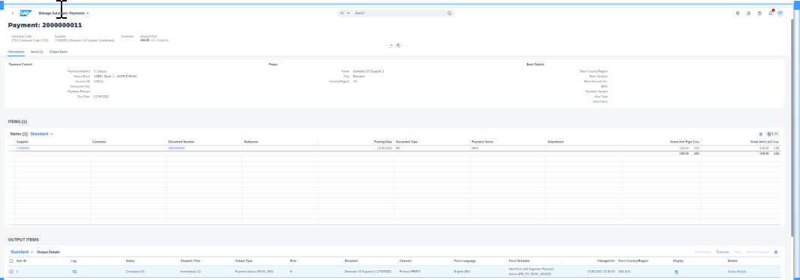Click the Completed (4) status cell
This screenshot has width=800, height=280.
click(135, 272)
